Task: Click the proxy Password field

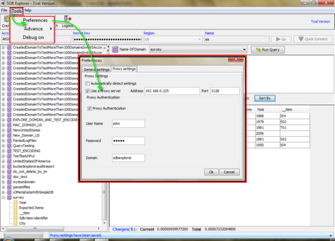Action: 129,141
